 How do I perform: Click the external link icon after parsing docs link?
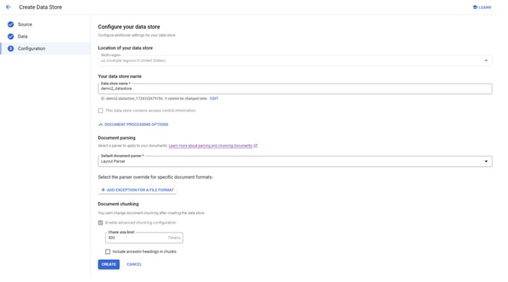[x=256, y=145]
